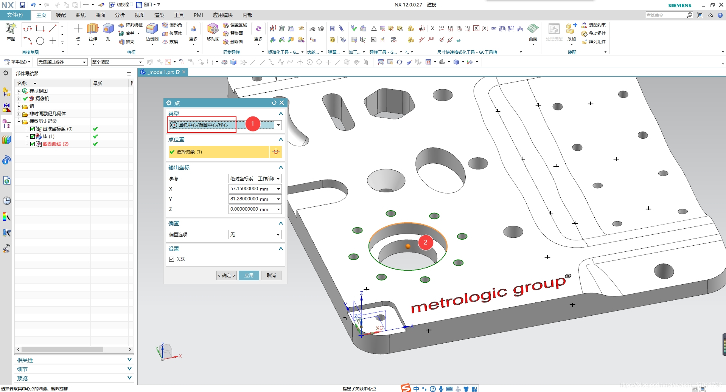Open the Constraint Navigator sidebar tab
Screen dimensions: 726x392
point(6,108)
